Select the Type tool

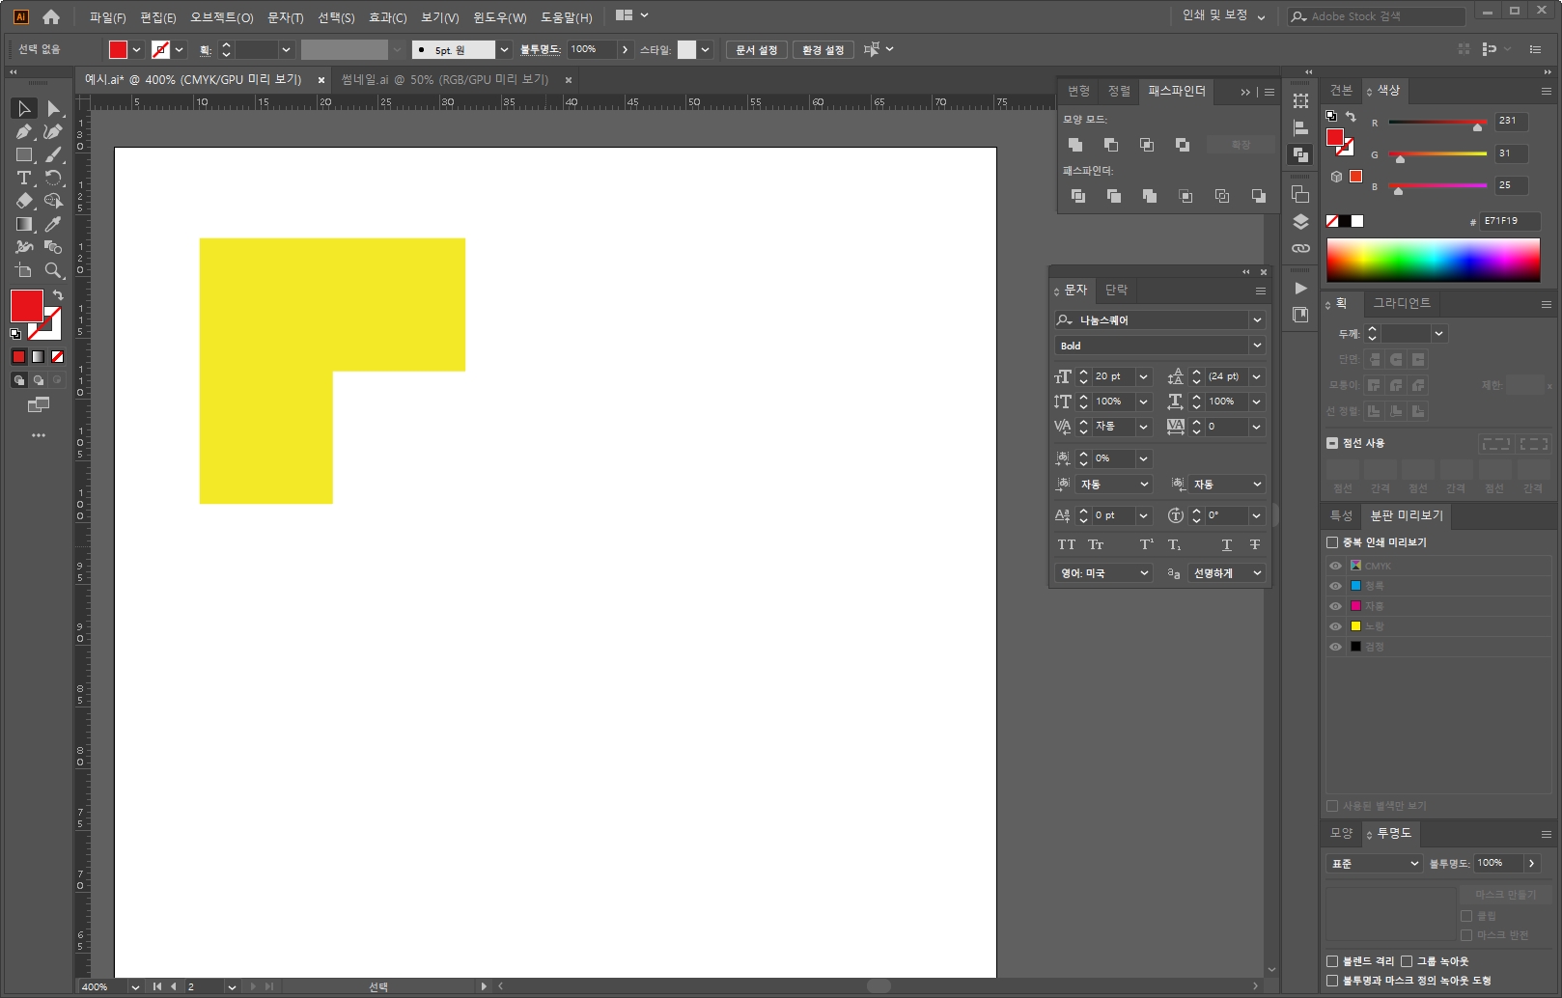coord(24,178)
